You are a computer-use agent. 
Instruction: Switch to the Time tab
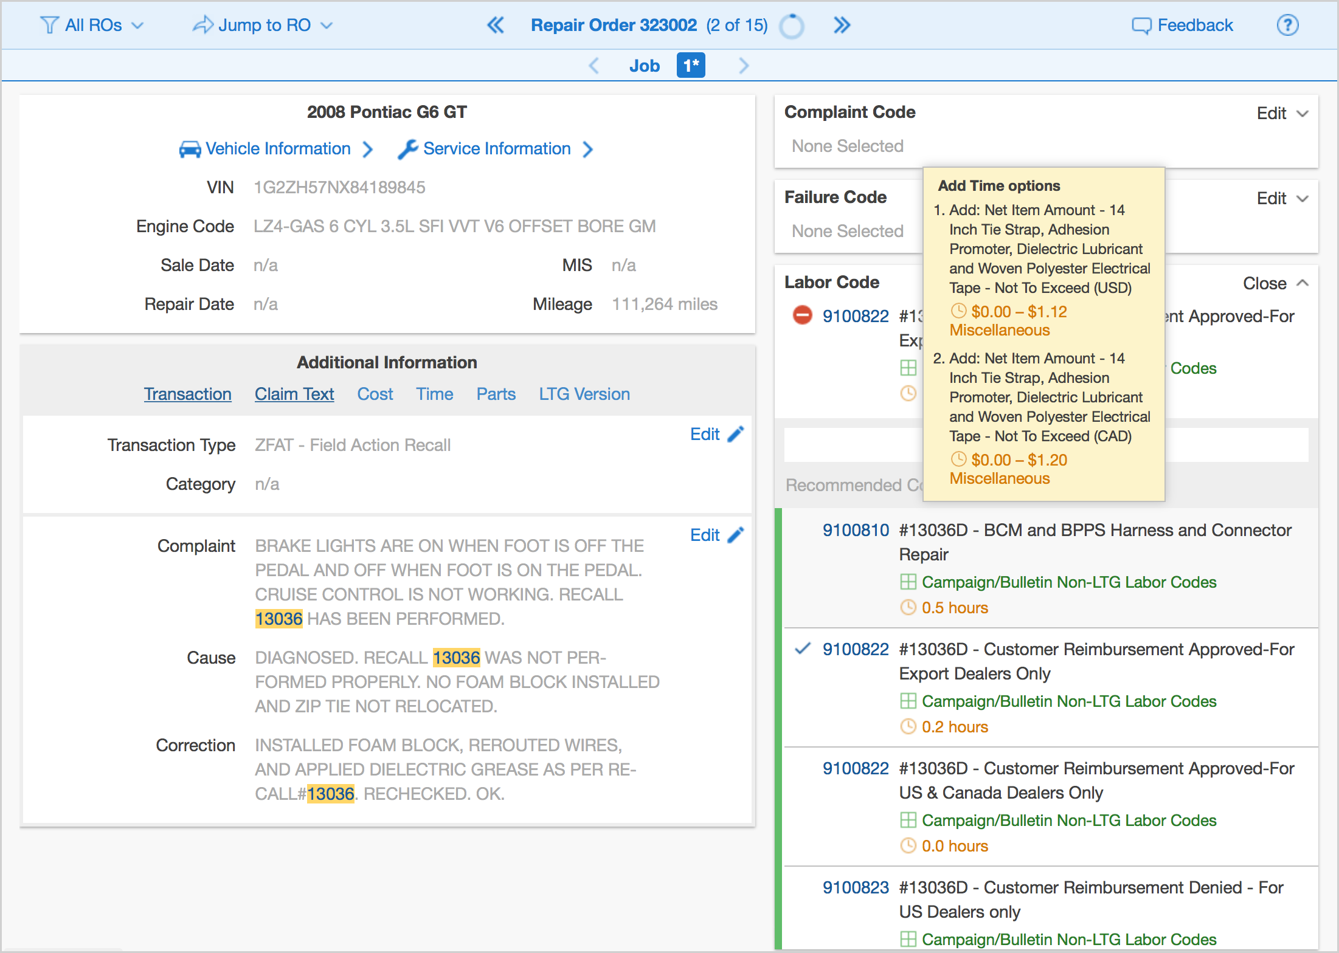(435, 394)
